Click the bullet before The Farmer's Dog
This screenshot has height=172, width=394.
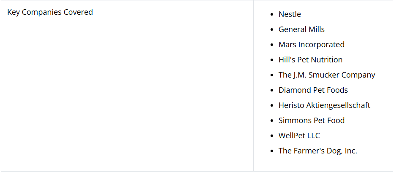(272, 151)
